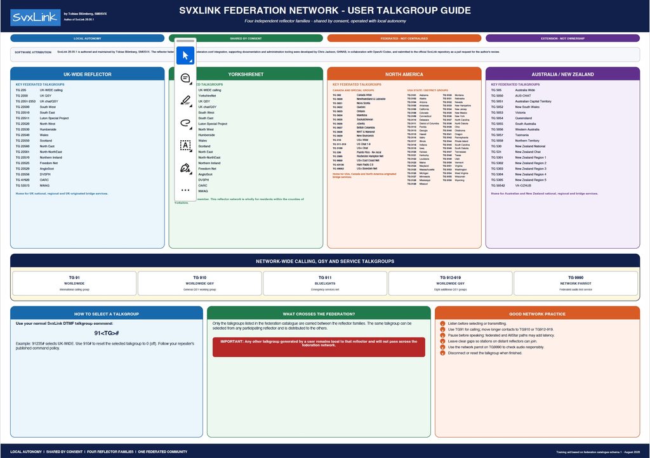Click 'North-NorthEast' in the YorkshireNet list

(x=209, y=157)
